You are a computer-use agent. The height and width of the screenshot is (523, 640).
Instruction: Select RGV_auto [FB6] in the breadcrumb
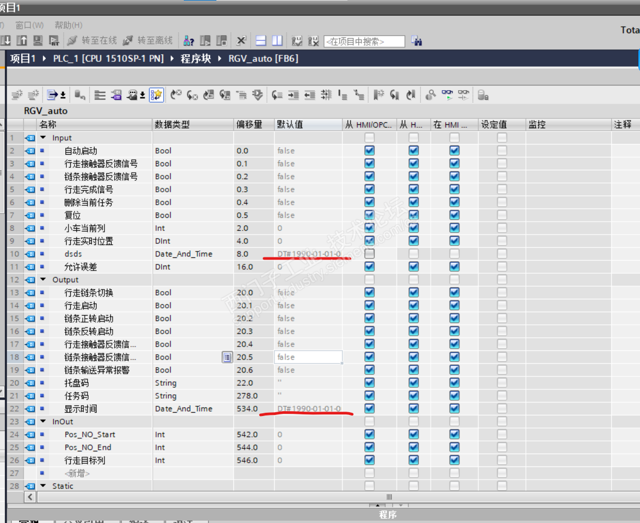point(263,59)
